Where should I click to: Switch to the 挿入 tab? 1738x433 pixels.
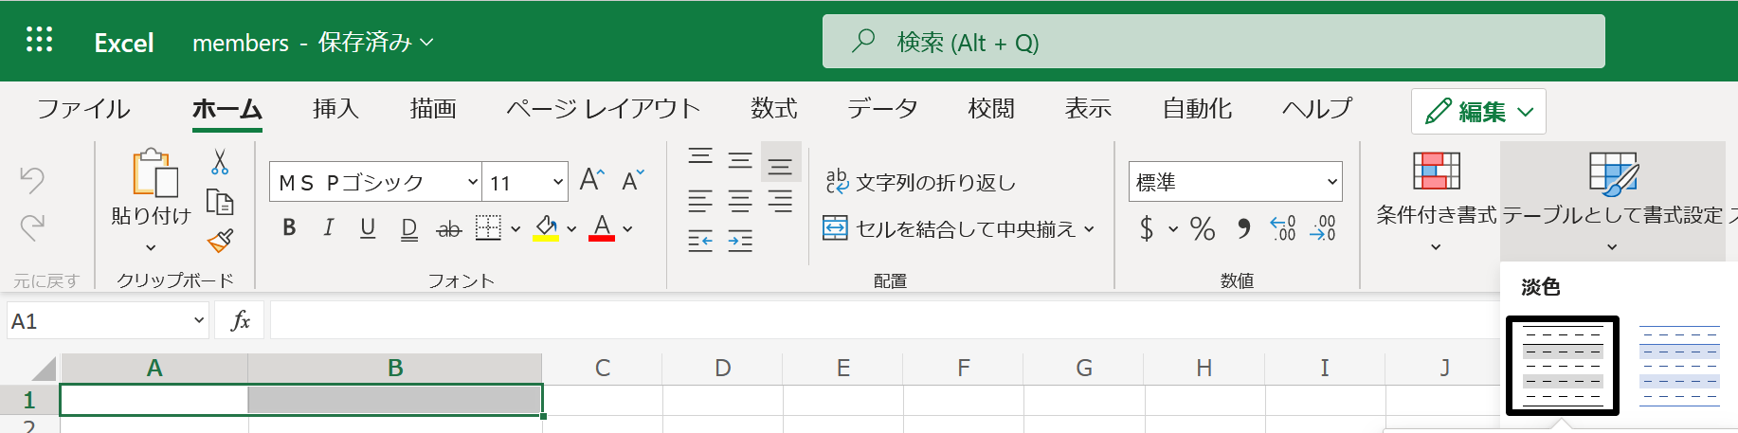[x=335, y=109]
